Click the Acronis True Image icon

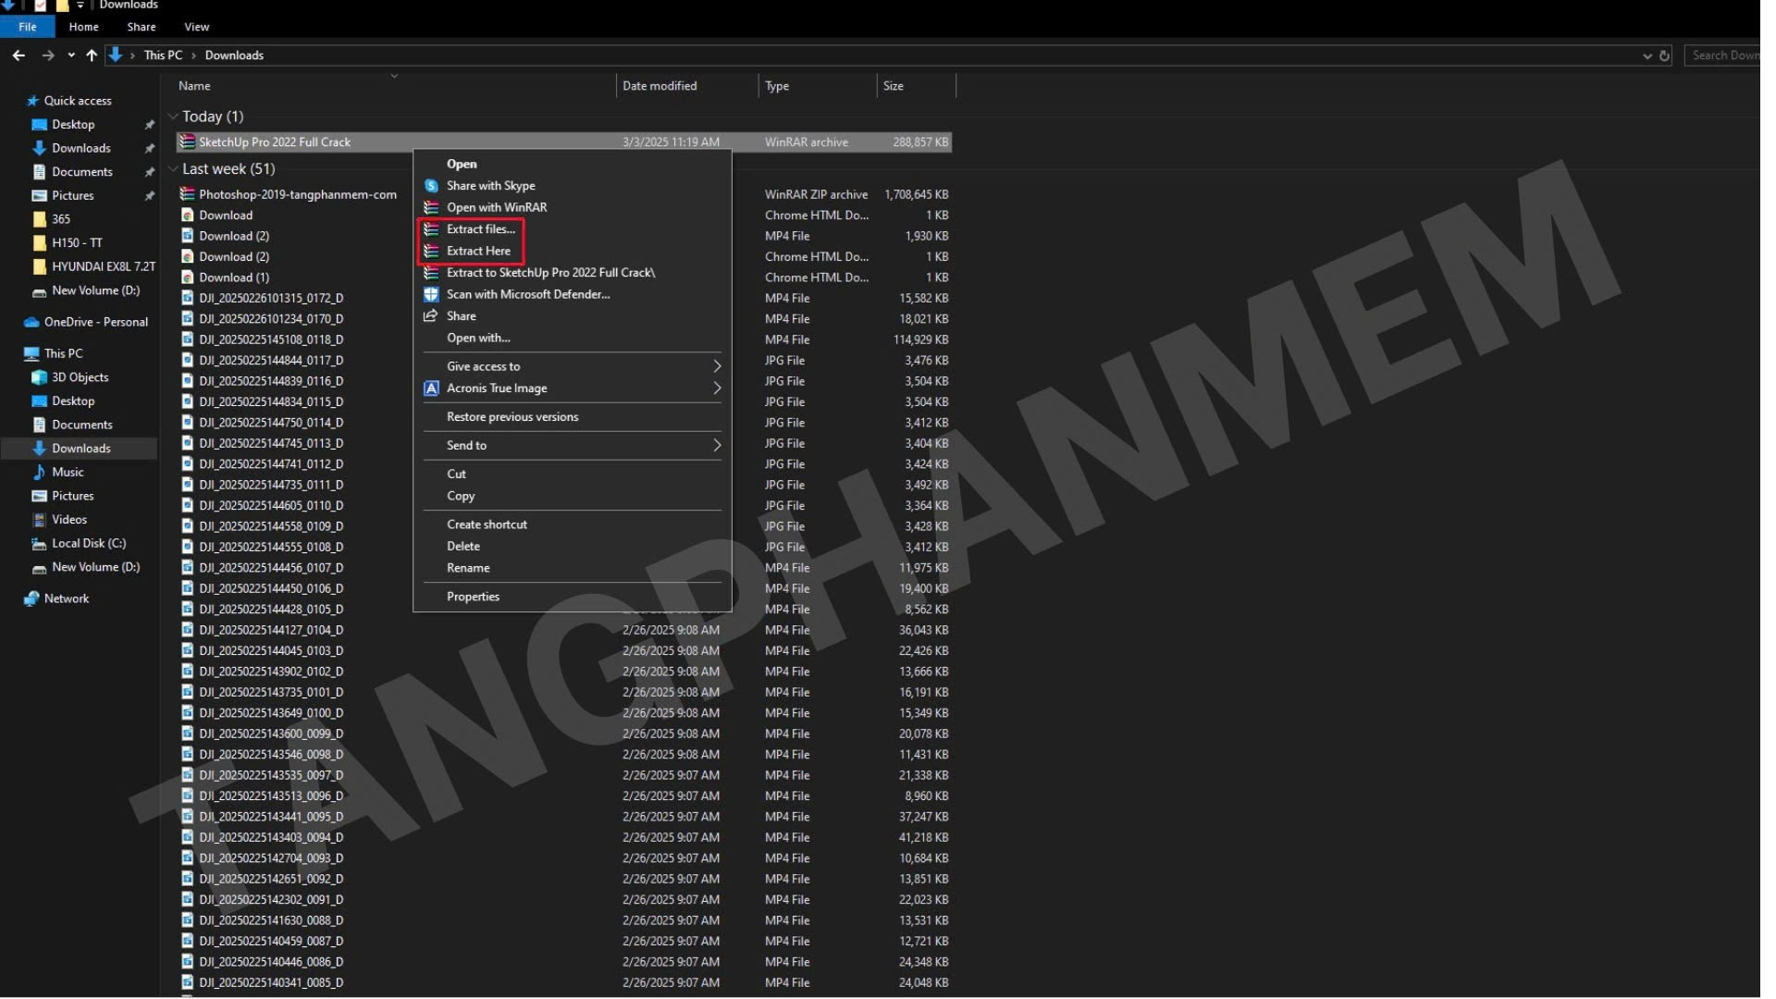(431, 388)
